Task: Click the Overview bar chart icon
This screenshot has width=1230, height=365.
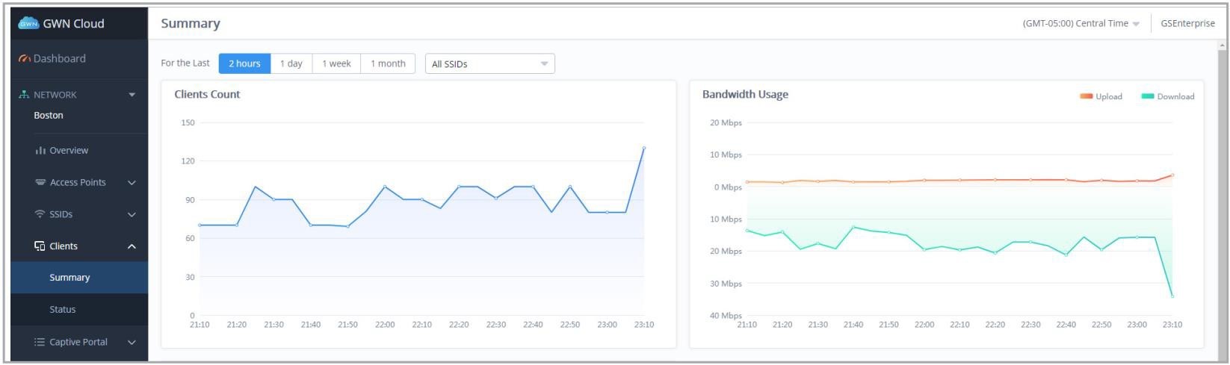Action: click(x=40, y=151)
